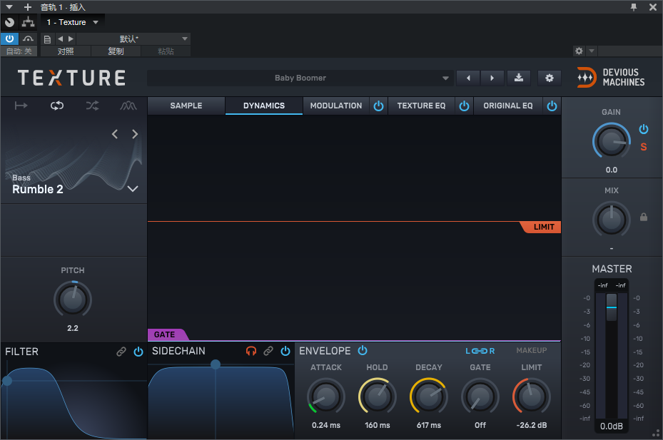Select the one-shot forward playback mode icon
The height and width of the screenshot is (440, 663).
click(x=21, y=106)
